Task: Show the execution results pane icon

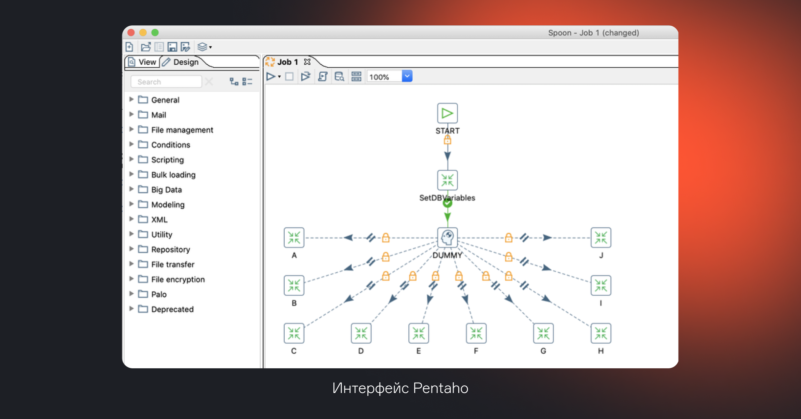Action: point(356,77)
